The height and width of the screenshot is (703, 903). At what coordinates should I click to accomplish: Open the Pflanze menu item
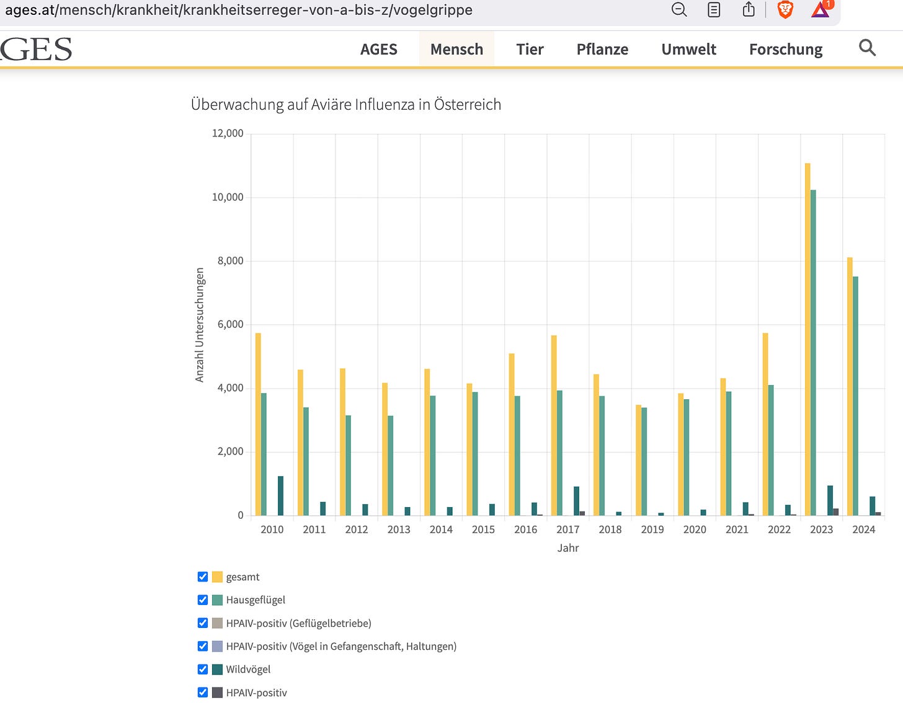(602, 49)
